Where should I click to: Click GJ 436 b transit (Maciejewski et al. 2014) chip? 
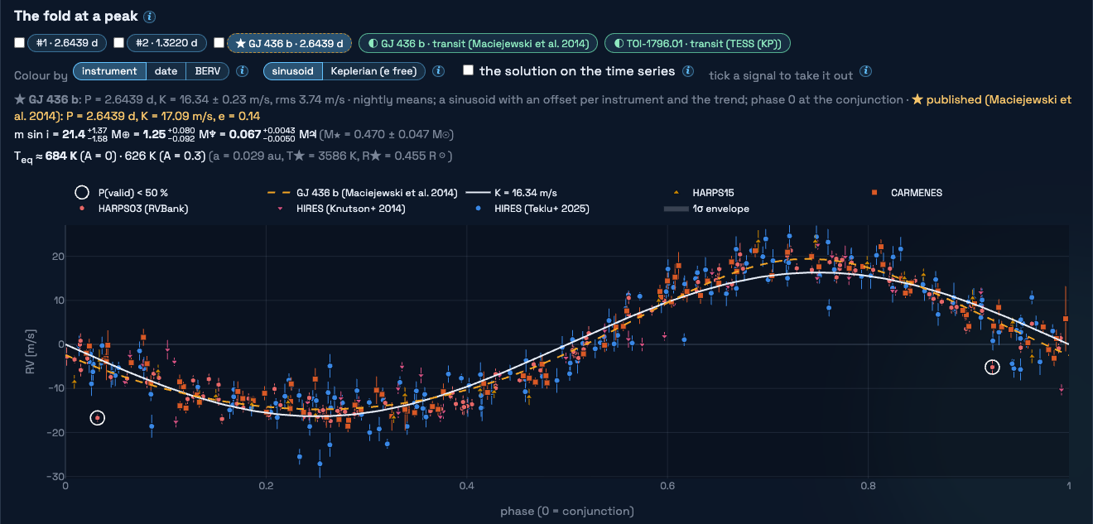pos(479,42)
